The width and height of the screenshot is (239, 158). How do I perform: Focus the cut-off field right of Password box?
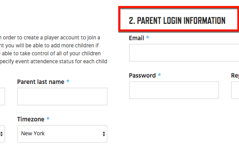235,90
